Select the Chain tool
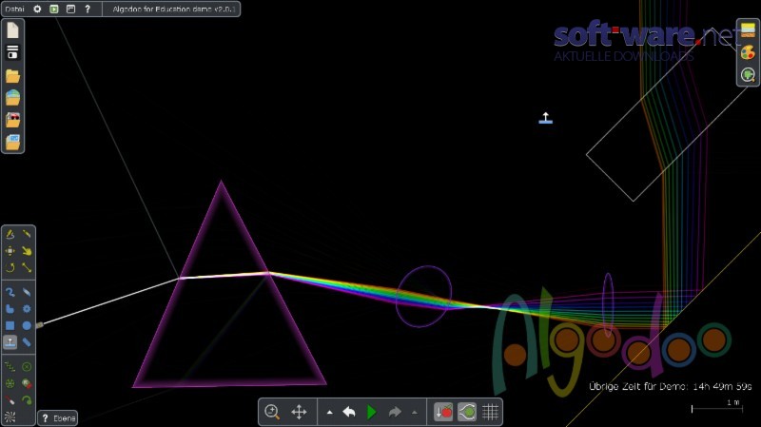The height and width of the screenshot is (427, 761). (x=27, y=342)
